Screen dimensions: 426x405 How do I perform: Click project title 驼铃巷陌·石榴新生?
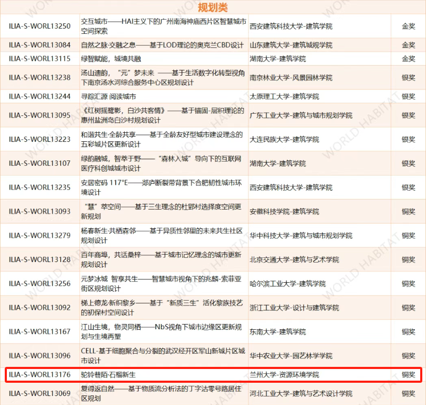[x=108, y=375]
